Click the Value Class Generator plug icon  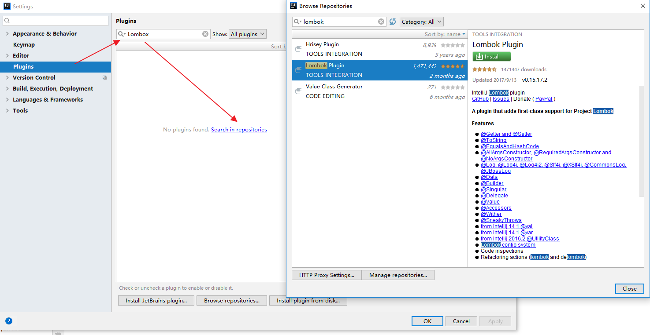pos(298,91)
